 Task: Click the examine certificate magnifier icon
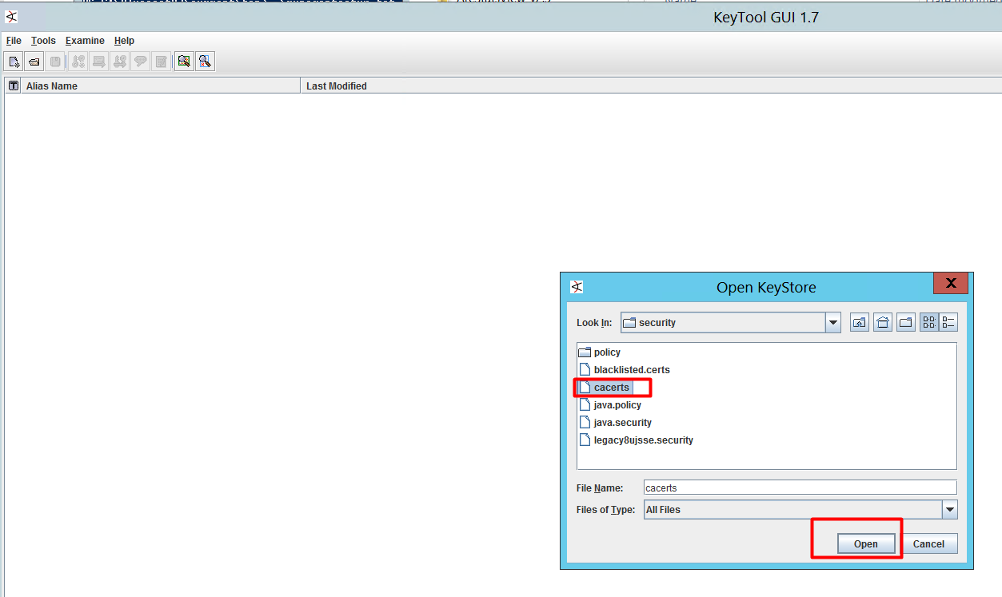click(x=184, y=61)
